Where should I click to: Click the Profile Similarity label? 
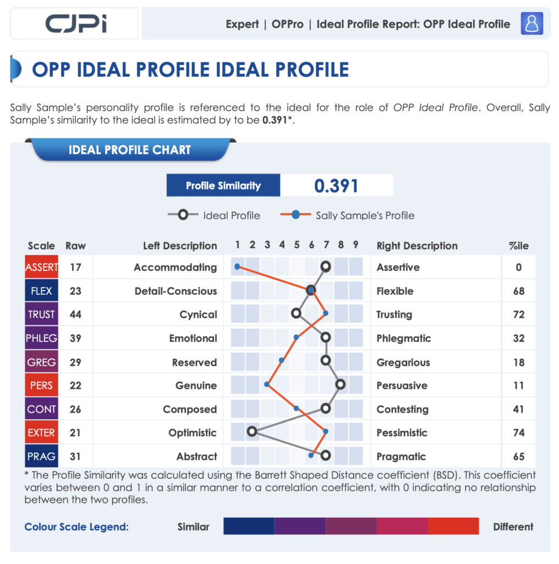223,185
